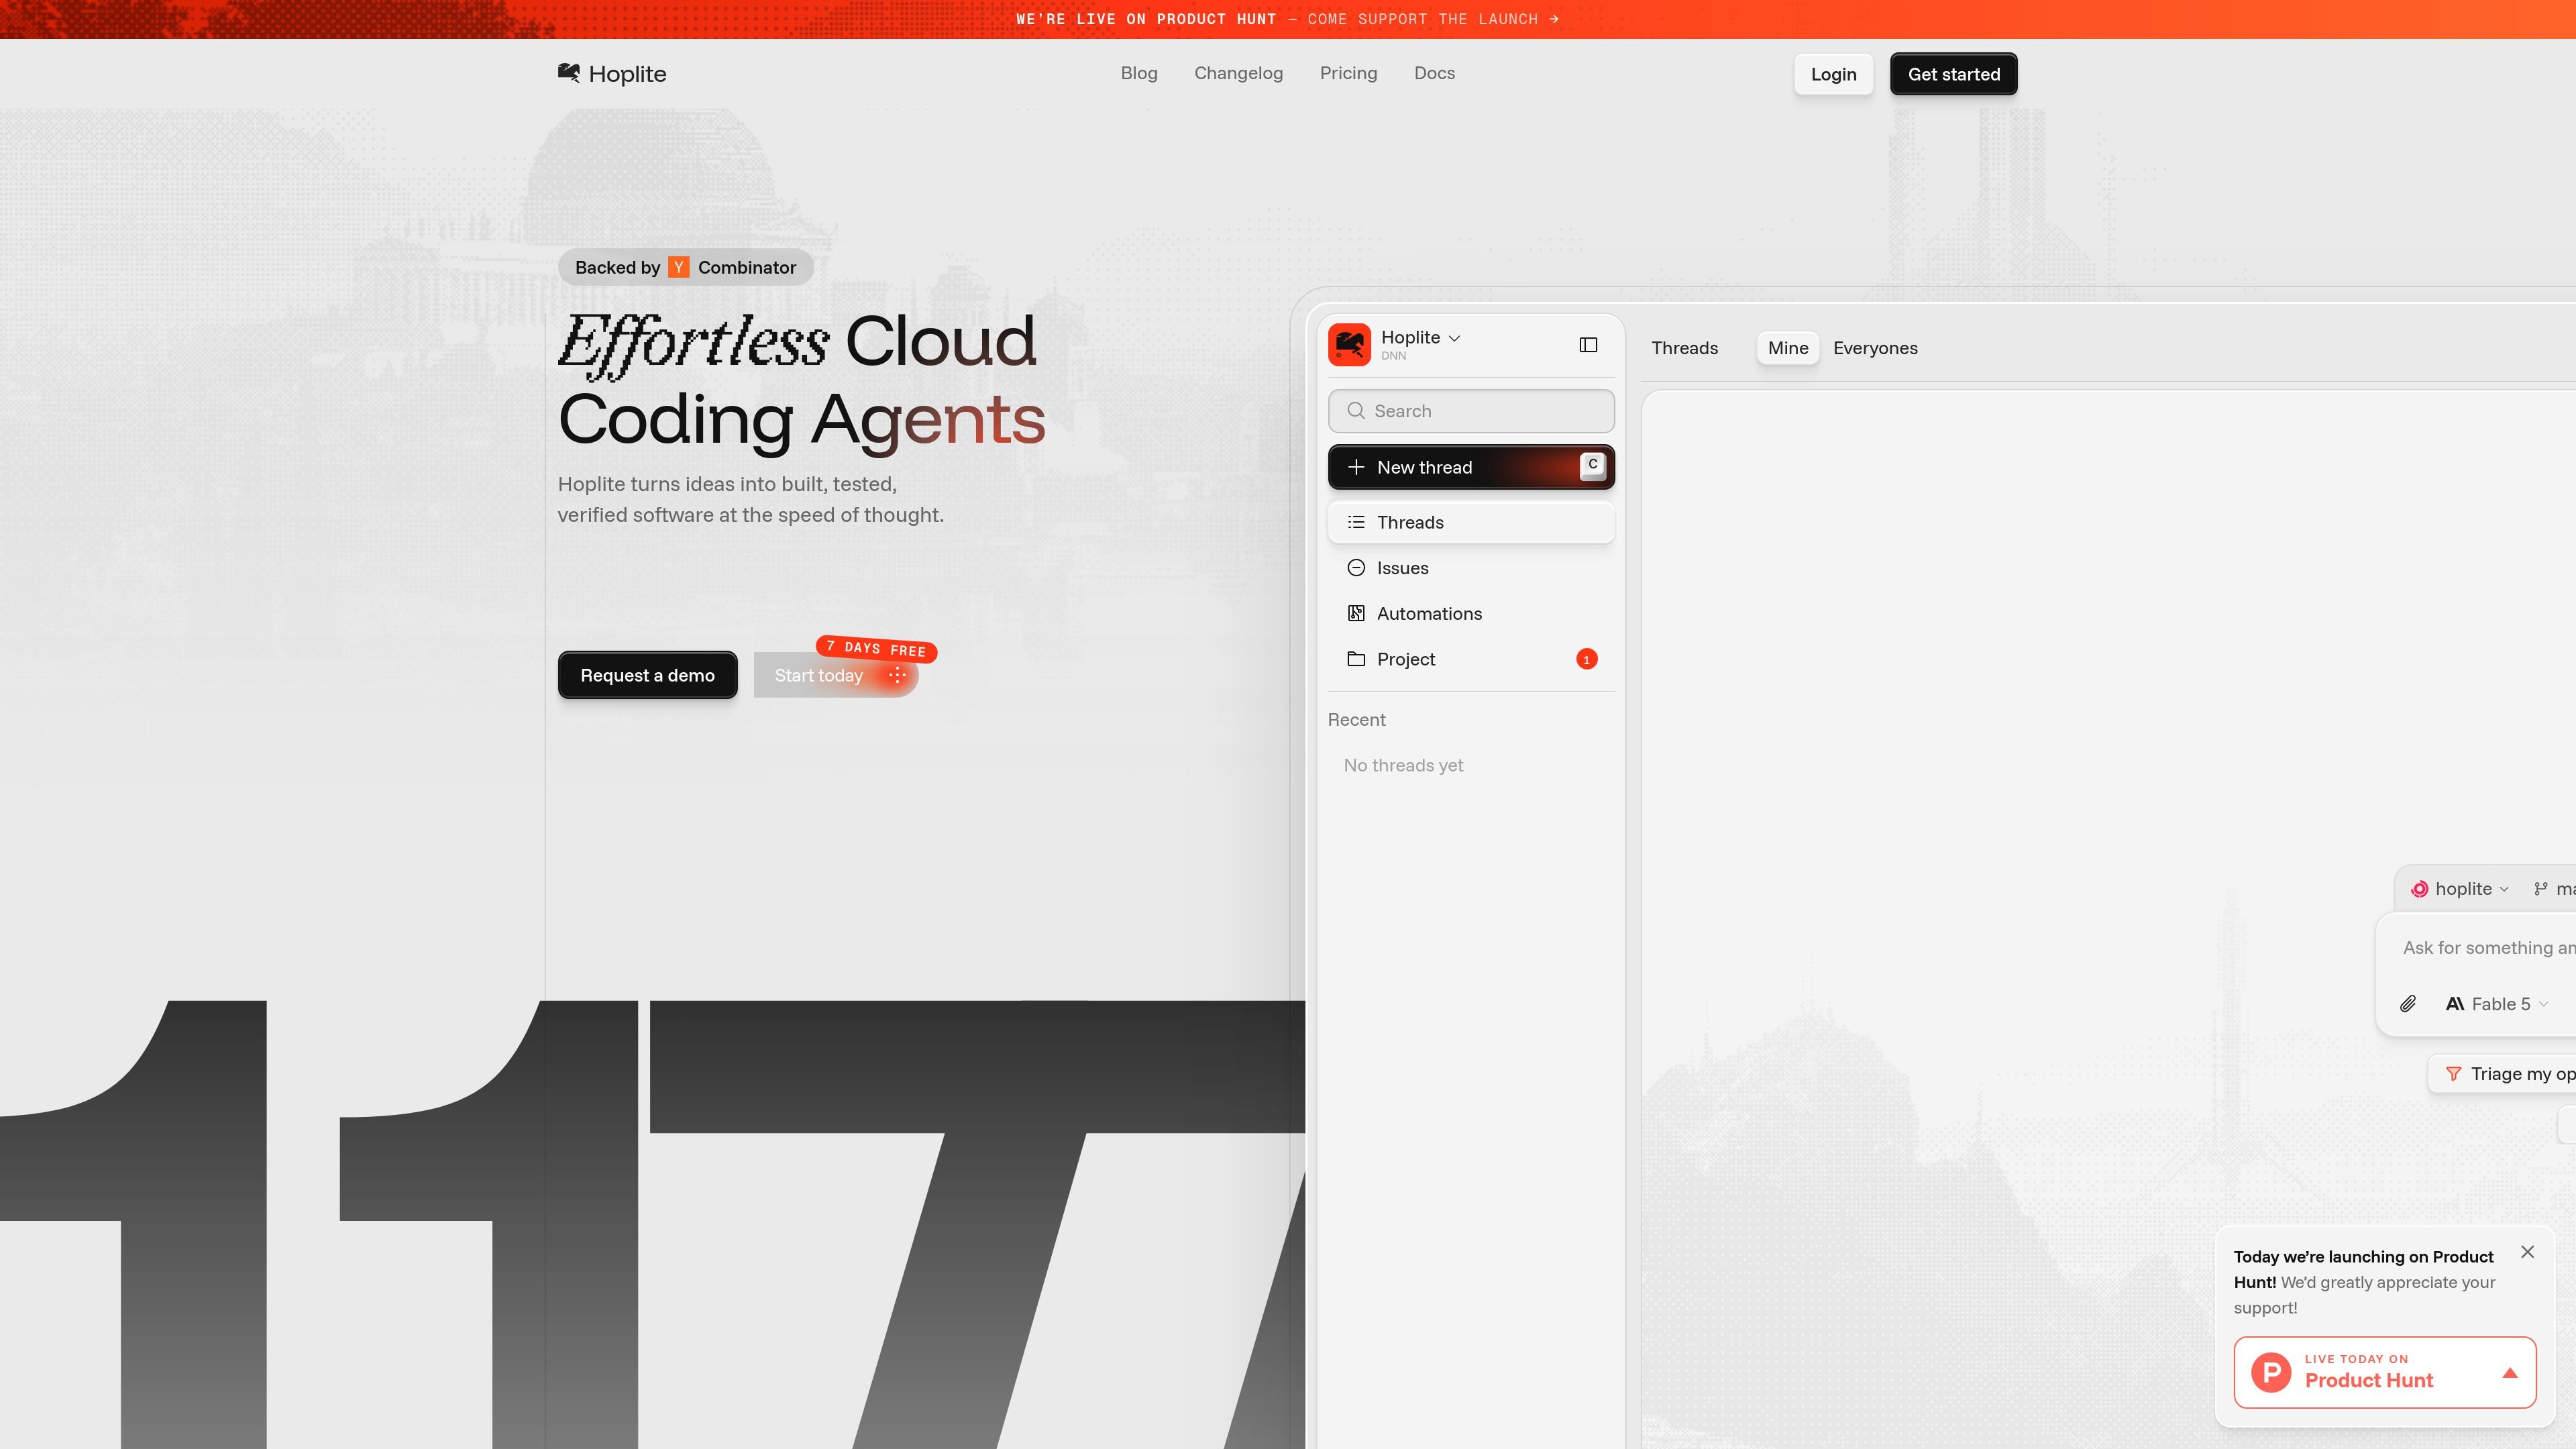Open the Project section
The width and height of the screenshot is (2576, 1449).
[1471, 659]
